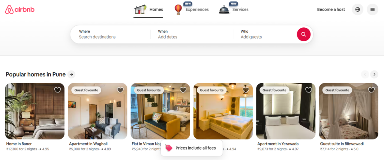Open the hamburger main menu

pos(372,9)
